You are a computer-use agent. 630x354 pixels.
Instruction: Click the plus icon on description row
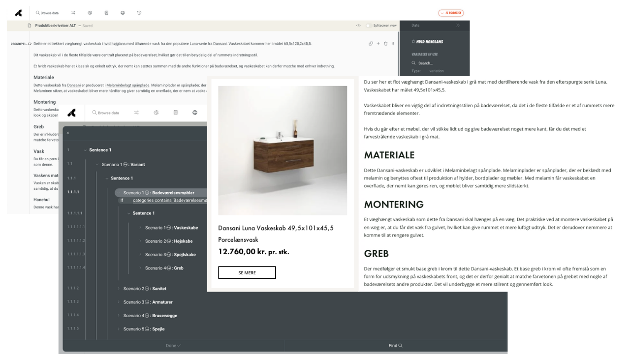(x=378, y=44)
